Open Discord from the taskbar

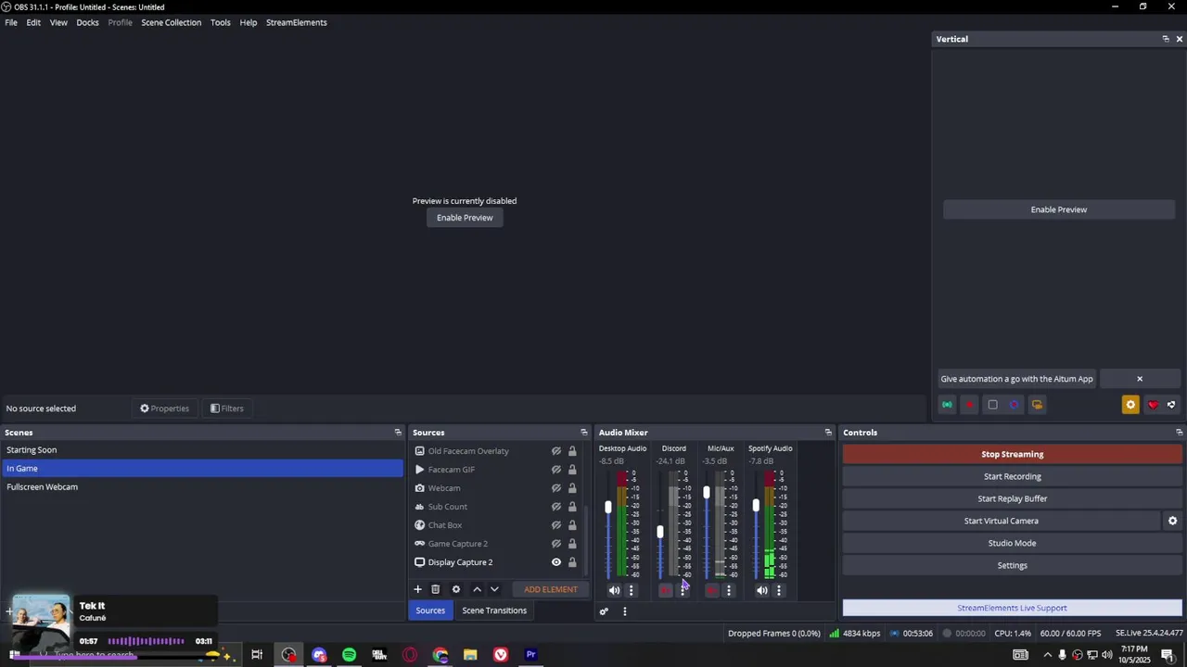(319, 655)
